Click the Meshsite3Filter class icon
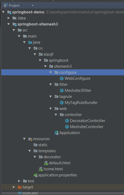 click(62, 91)
